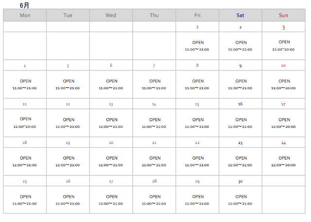Image resolution: width=311 pixels, height=222 pixels.
Task: Click the blue Sat column header
Action: coord(241,16)
